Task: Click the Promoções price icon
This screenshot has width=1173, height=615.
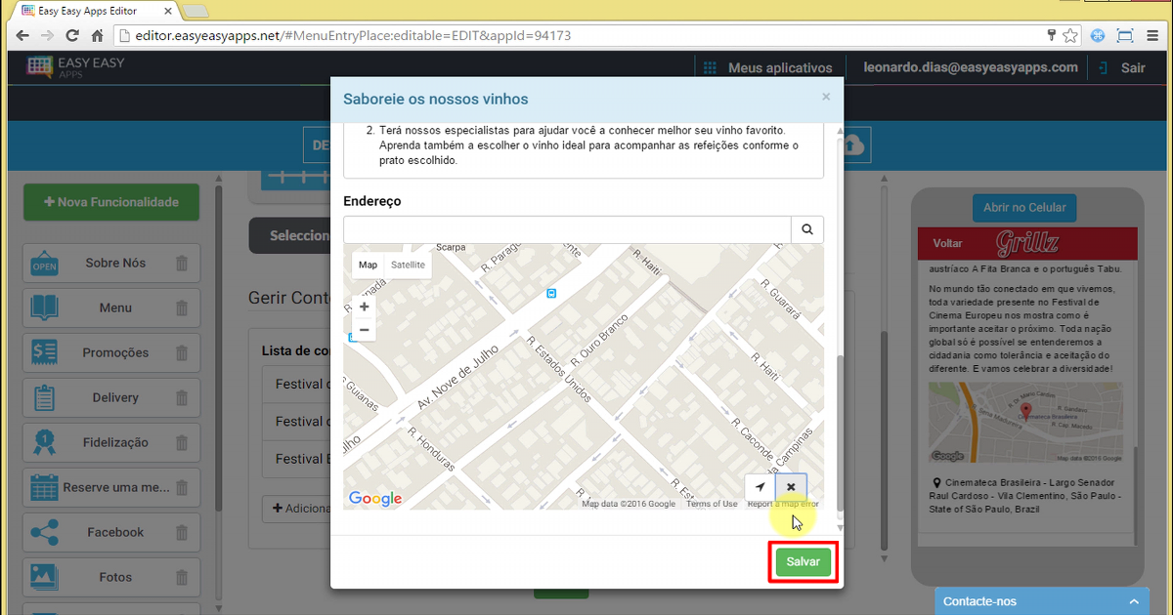Action: pos(44,352)
